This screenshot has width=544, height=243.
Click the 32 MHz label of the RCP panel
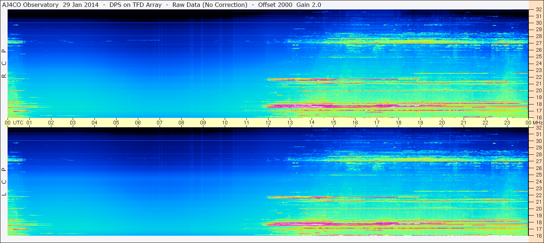point(538,10)
